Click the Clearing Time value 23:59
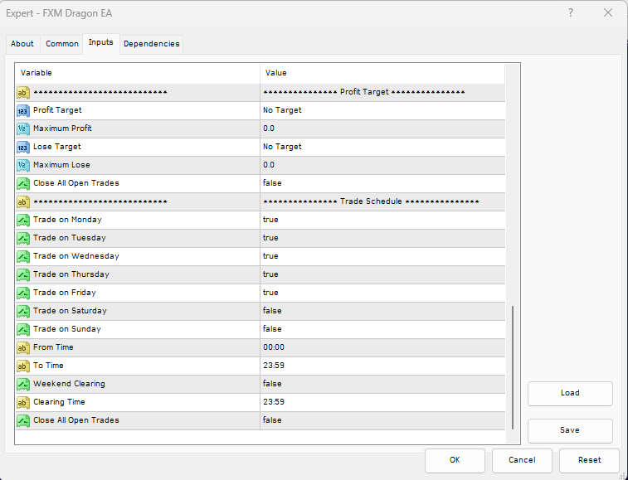The width and height of the screenshot is (628, 480). 274,401
